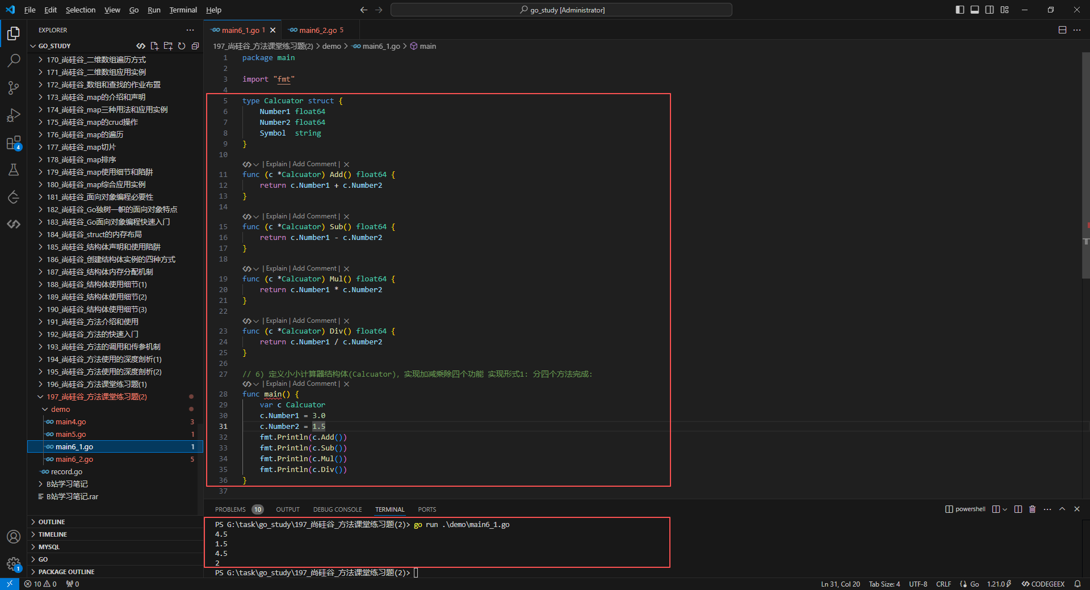Open the Search view in activity bar
The image size is (1090, 590).
14,60
